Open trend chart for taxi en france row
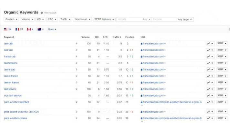Image resolution: width=230 pixels, height=138 pixels. (210, 82)
